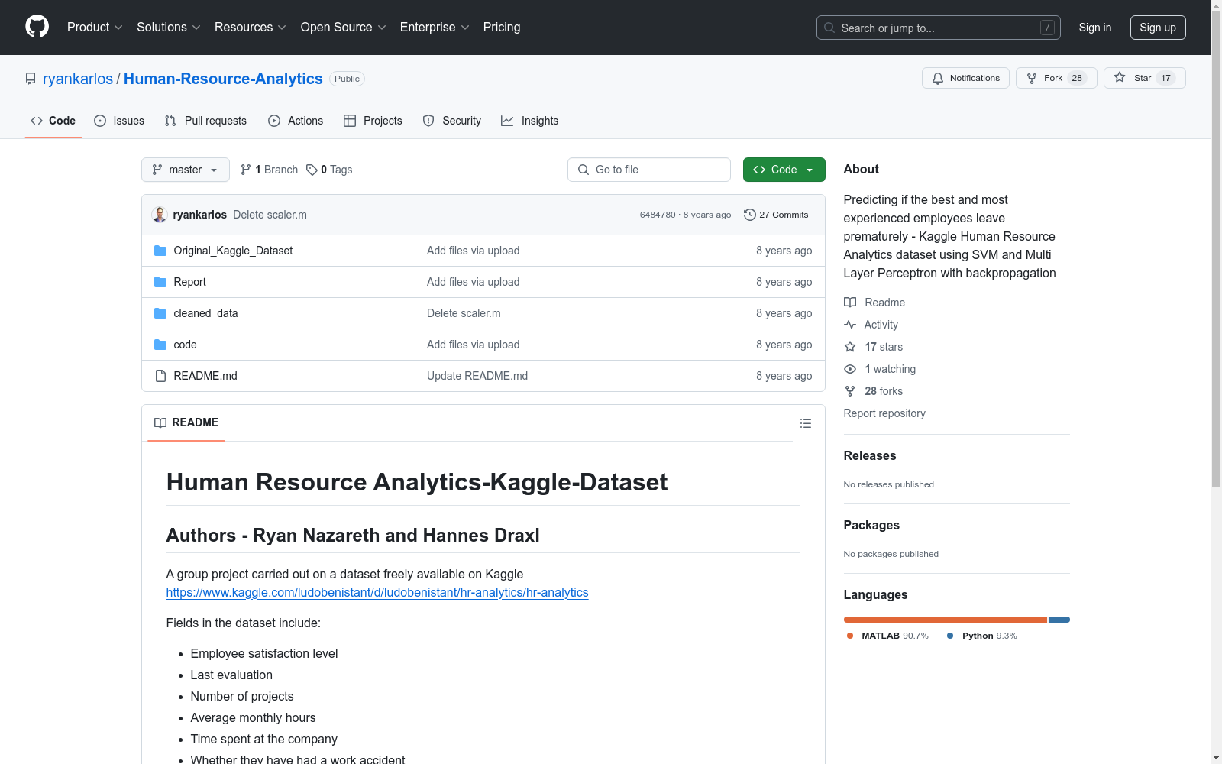1222x764 pixels.
Task: Click the bell Notifications icon
Action: pyautogui.click(x=938, y=78)
